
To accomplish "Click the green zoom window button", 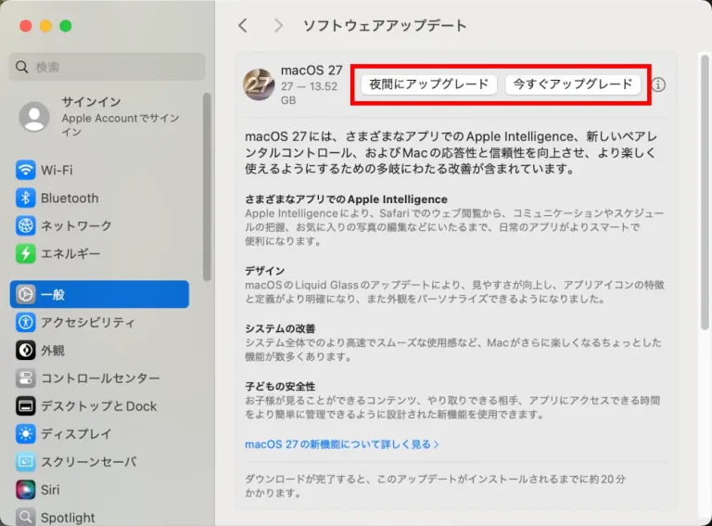I will 66,26.
